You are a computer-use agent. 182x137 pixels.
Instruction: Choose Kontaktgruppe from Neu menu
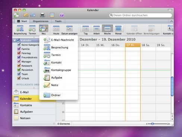pyautogui.click(x=59, y=70)
